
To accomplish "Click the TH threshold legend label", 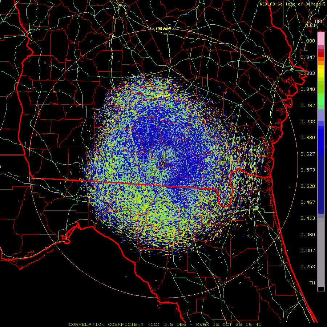I will [x=312, y=283].
